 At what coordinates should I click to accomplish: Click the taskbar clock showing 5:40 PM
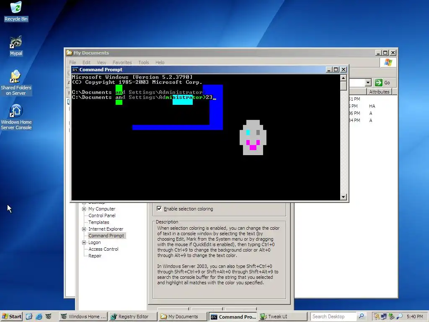414,317
